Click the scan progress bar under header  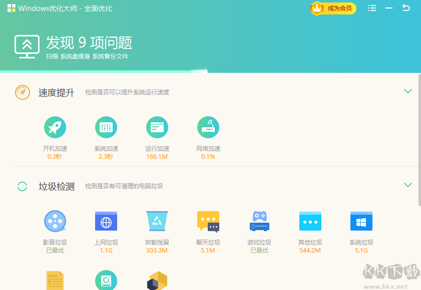click(x=100, y=71)
